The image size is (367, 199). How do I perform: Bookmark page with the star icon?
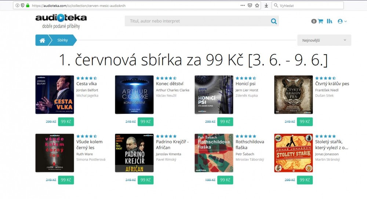257,5
